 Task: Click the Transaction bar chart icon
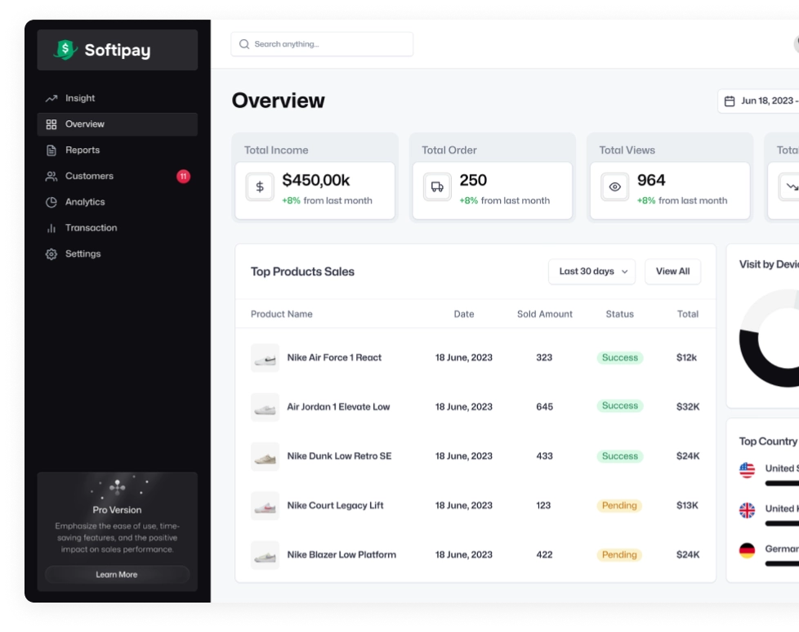click(x=51, y=228)
